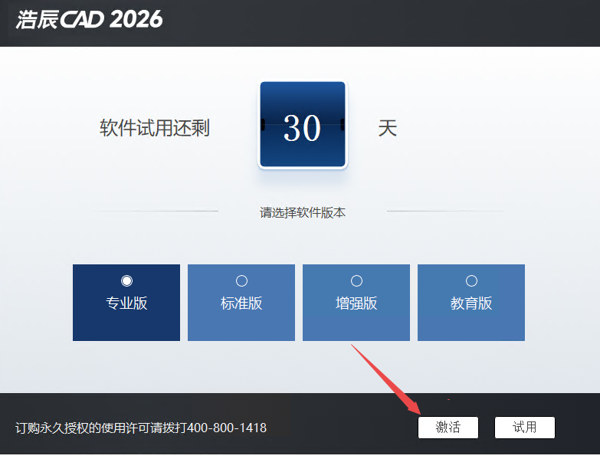Select the 专业版 radio circle
600x459 pixels.
pos(126,281)
